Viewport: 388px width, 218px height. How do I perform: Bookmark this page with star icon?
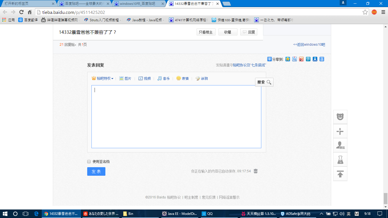(x=365, y=12)
